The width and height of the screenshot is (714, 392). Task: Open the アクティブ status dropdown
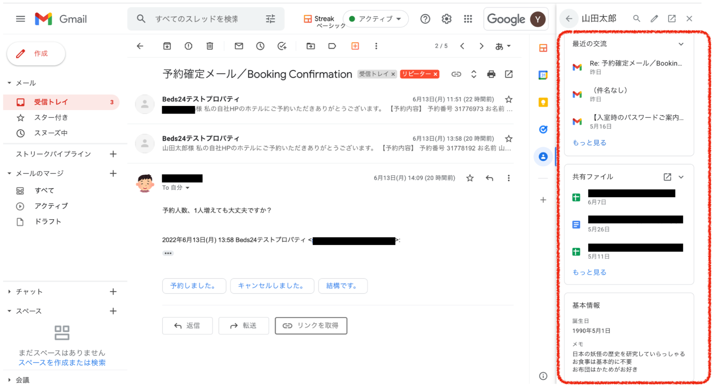point(375,19)
